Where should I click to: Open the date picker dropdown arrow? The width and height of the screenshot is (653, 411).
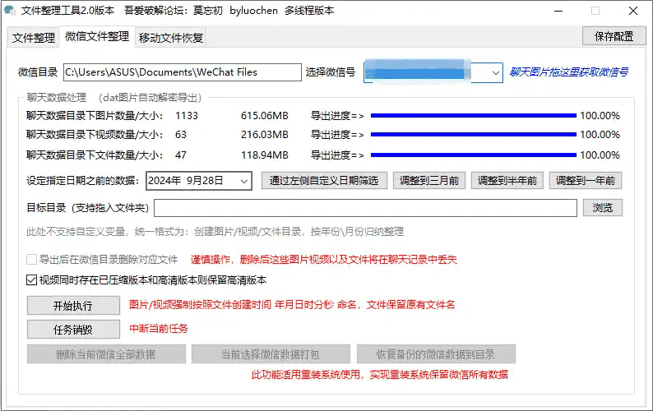244,181
